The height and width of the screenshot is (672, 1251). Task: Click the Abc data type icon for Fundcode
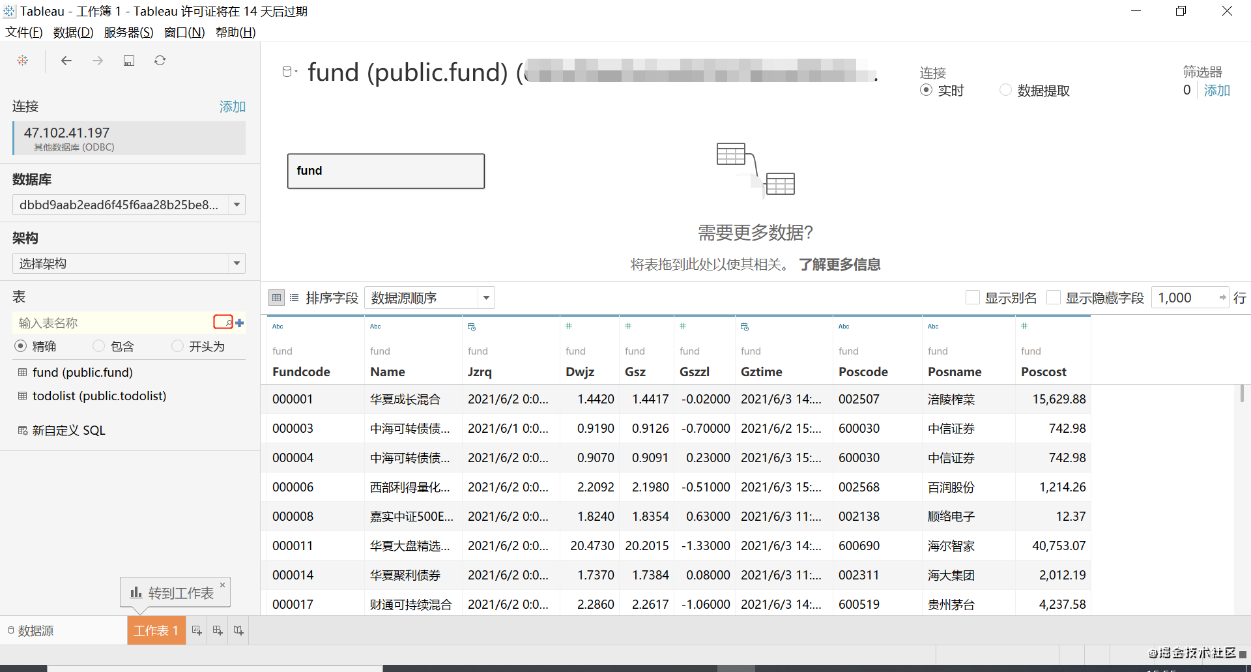(x=278, y=327)
